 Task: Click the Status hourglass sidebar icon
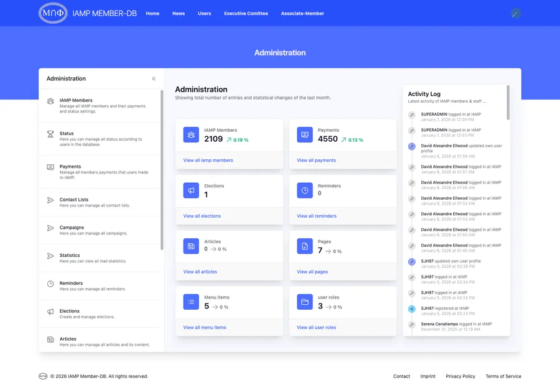(x=50, y=134)
